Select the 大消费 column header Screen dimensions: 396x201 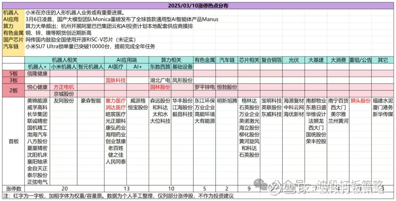338,60
